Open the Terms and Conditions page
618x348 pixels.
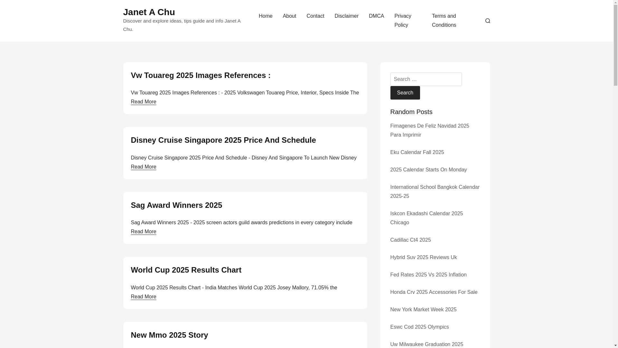pos(444,21)
